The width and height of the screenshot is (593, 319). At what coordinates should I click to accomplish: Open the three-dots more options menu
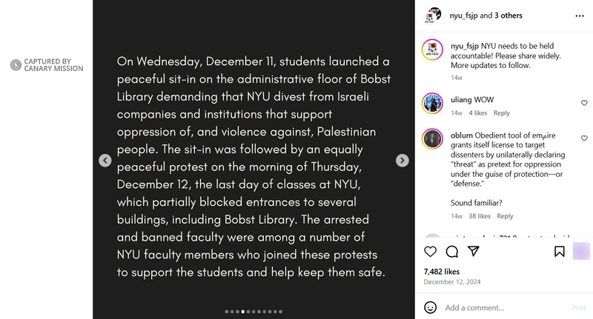(579, 15)
